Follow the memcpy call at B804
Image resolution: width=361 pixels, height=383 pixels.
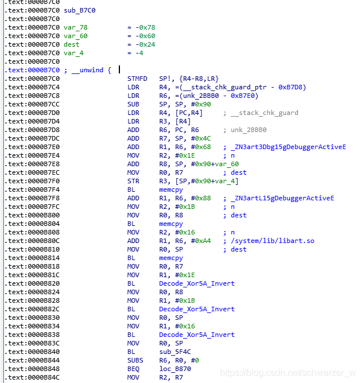[171, 224]
